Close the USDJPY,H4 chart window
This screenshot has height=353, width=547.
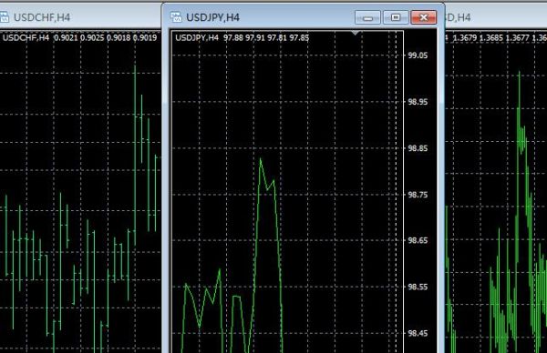[424, 17]
